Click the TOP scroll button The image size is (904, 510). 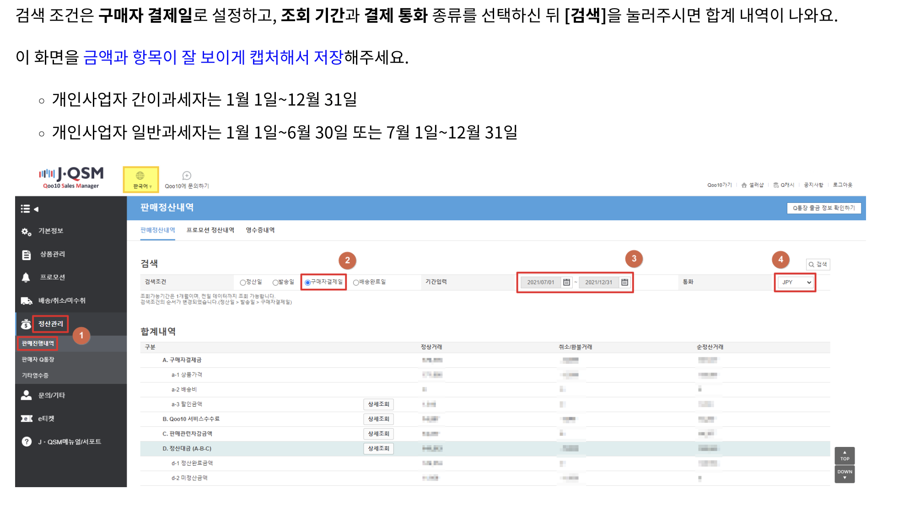845,456
